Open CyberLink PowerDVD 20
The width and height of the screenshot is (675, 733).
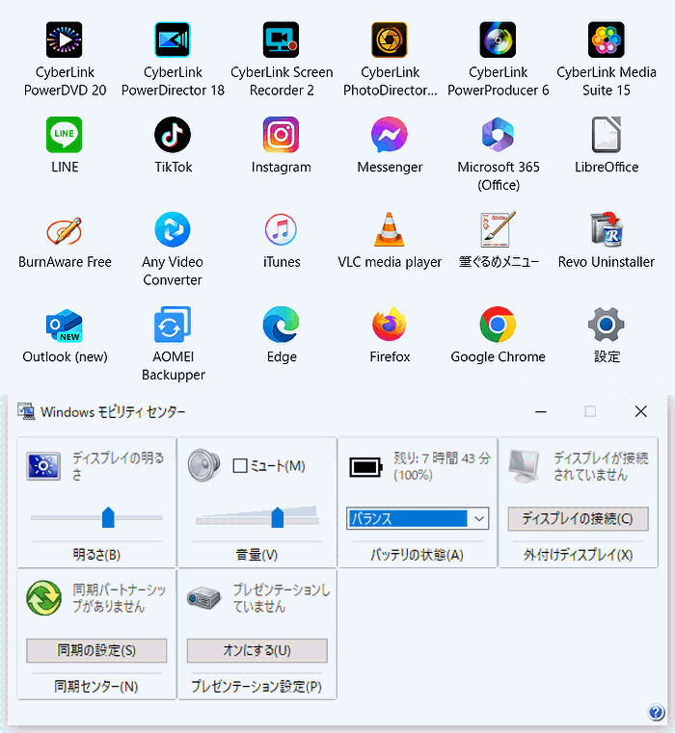pos(65,40)
